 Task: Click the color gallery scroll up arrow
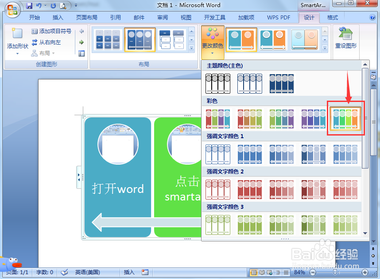coord(365,64)
